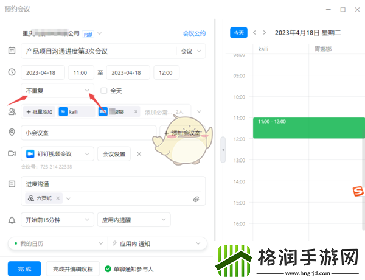Click the 完成 button

24,268
